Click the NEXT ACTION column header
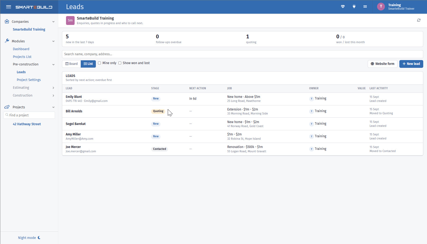427x244 pixels. [198, 88]
